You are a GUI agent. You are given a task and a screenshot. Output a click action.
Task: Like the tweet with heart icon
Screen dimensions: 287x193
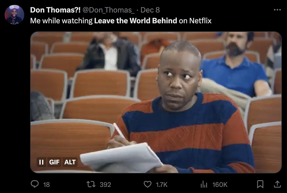point(147,184)
